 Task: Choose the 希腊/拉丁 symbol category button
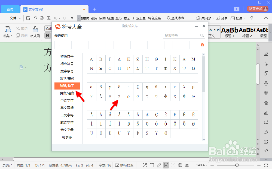[x=67, y=86]
